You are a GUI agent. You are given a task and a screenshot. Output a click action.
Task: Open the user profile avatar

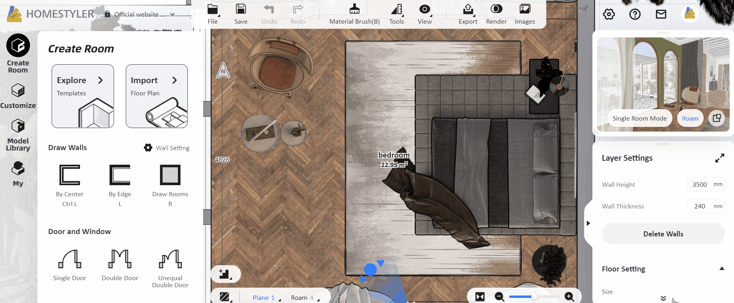click(690, 14)
